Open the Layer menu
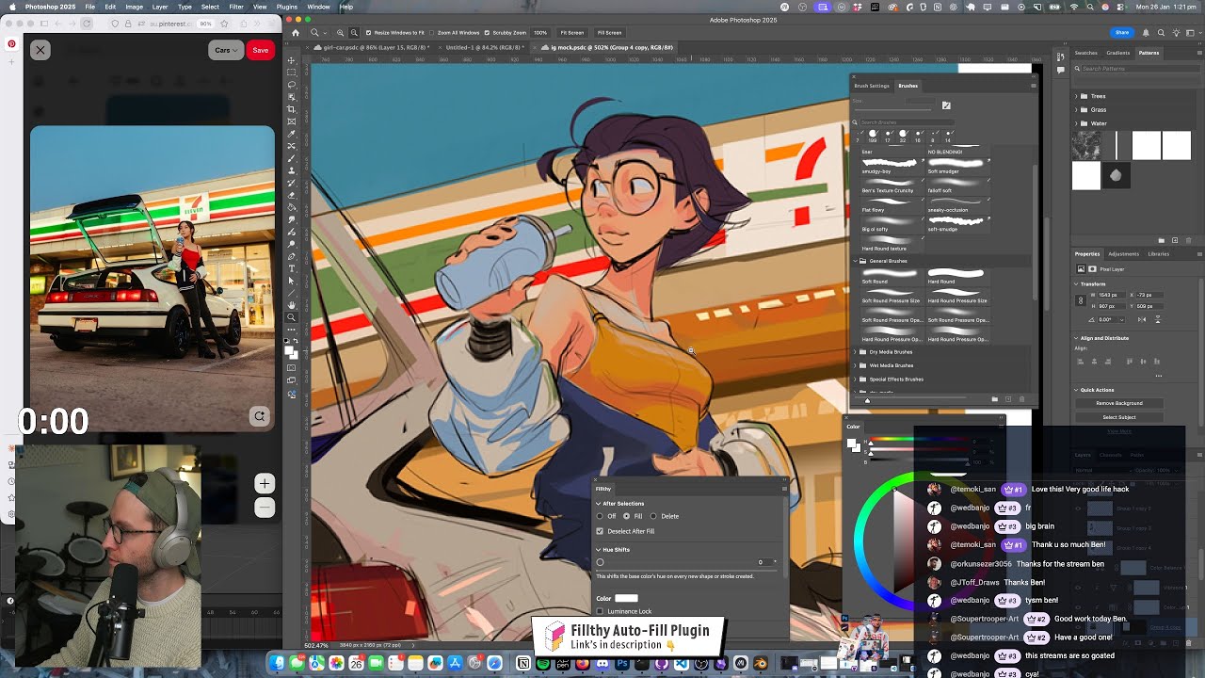This screenshot has width=1205, height=678. [x=160, y=7]
